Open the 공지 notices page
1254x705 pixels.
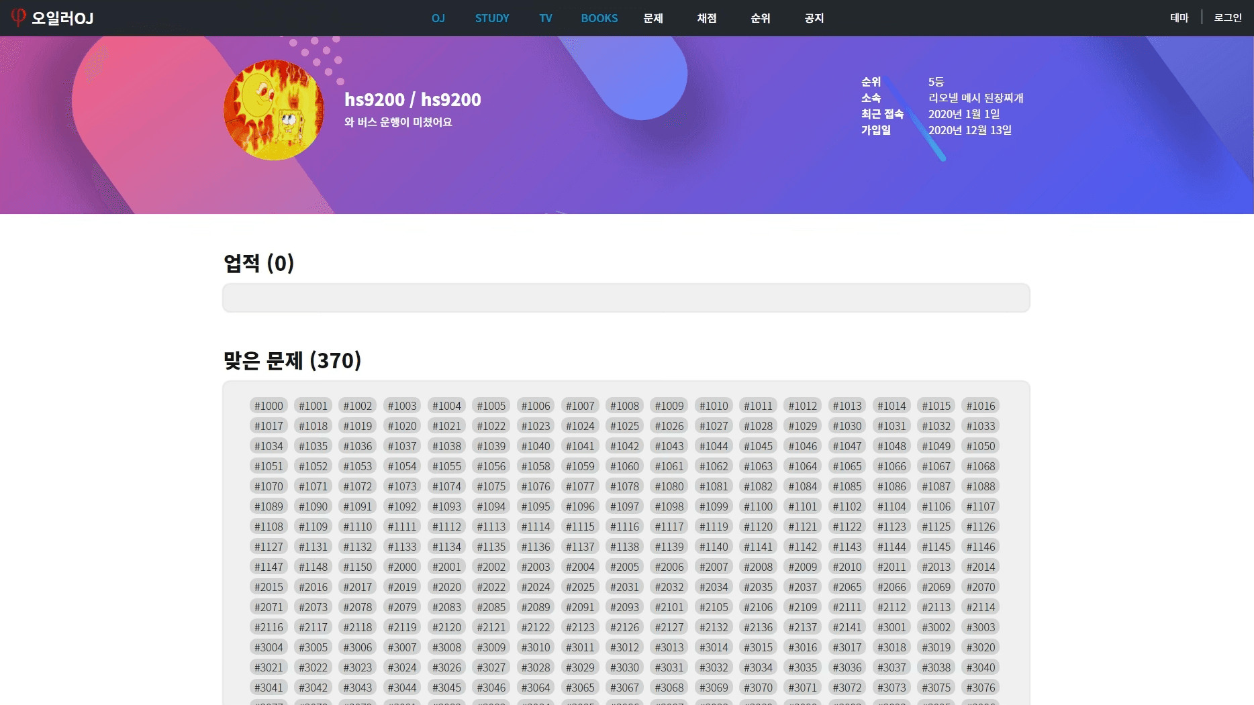pyautogui.click(x=814, y=18)
